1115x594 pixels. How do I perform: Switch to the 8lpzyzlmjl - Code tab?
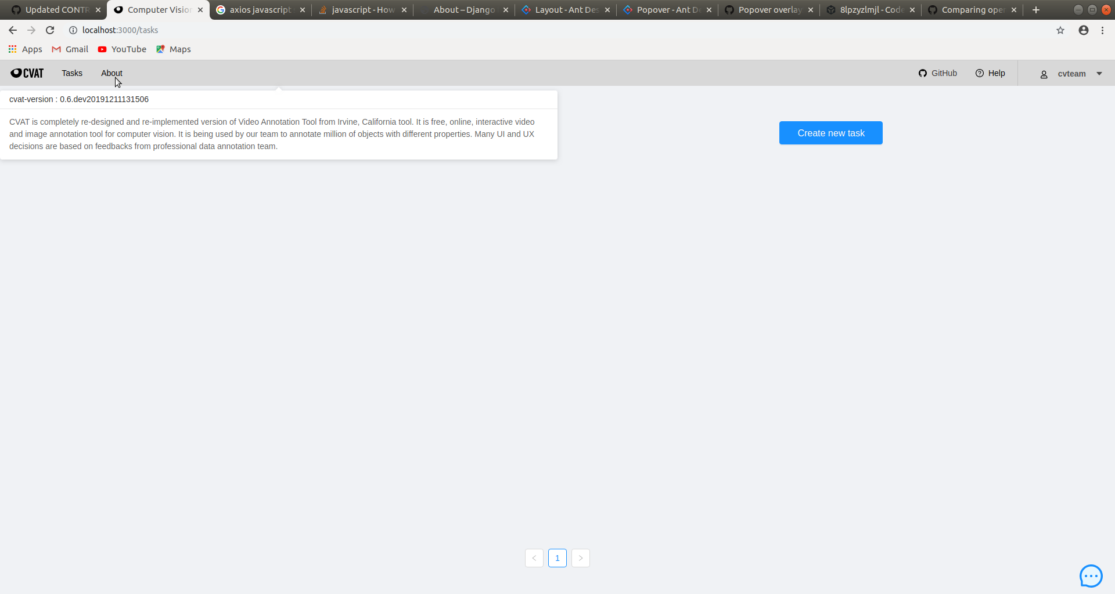tap(871, 10)
